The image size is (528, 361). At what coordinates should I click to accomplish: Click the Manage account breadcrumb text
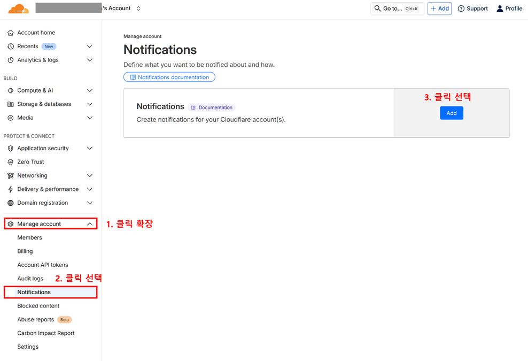tap(143, 36)
